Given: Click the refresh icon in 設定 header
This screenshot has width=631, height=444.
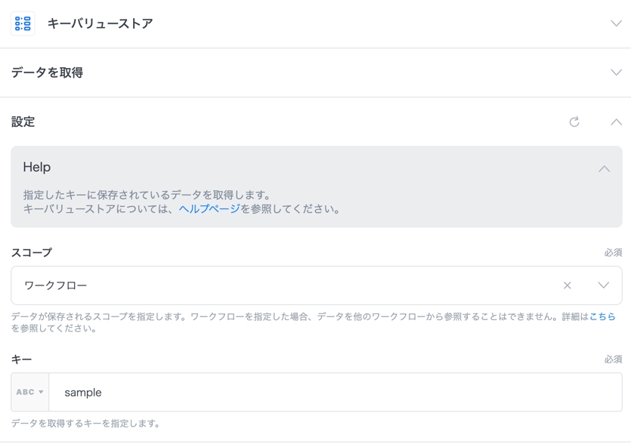Looking at the screenshot, I should 574,122.
